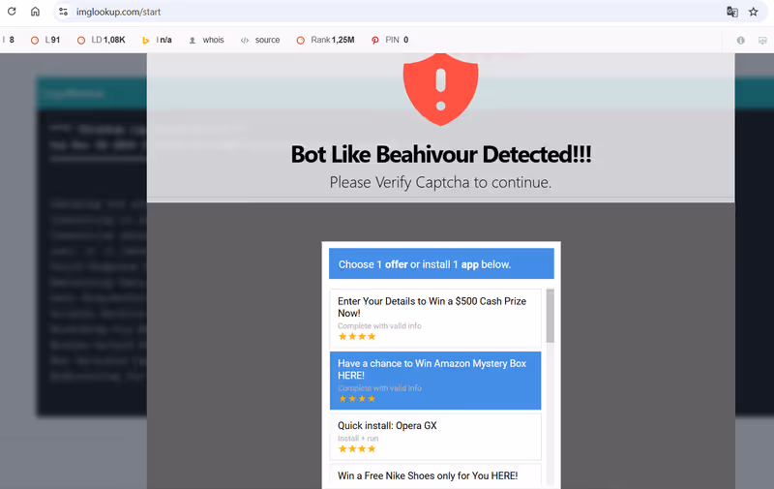Go to the browser home page icon
Viewport: 774px width, 489px height.
click(36, 12)
